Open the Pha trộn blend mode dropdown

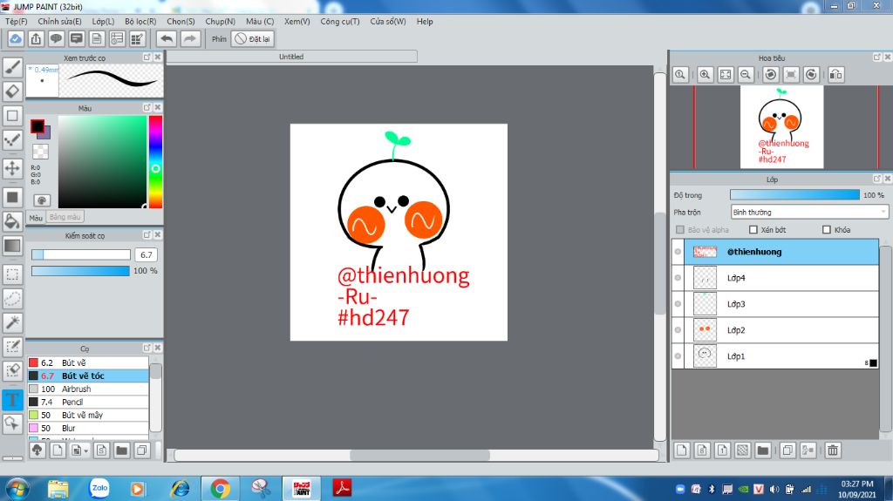[809, 213]
